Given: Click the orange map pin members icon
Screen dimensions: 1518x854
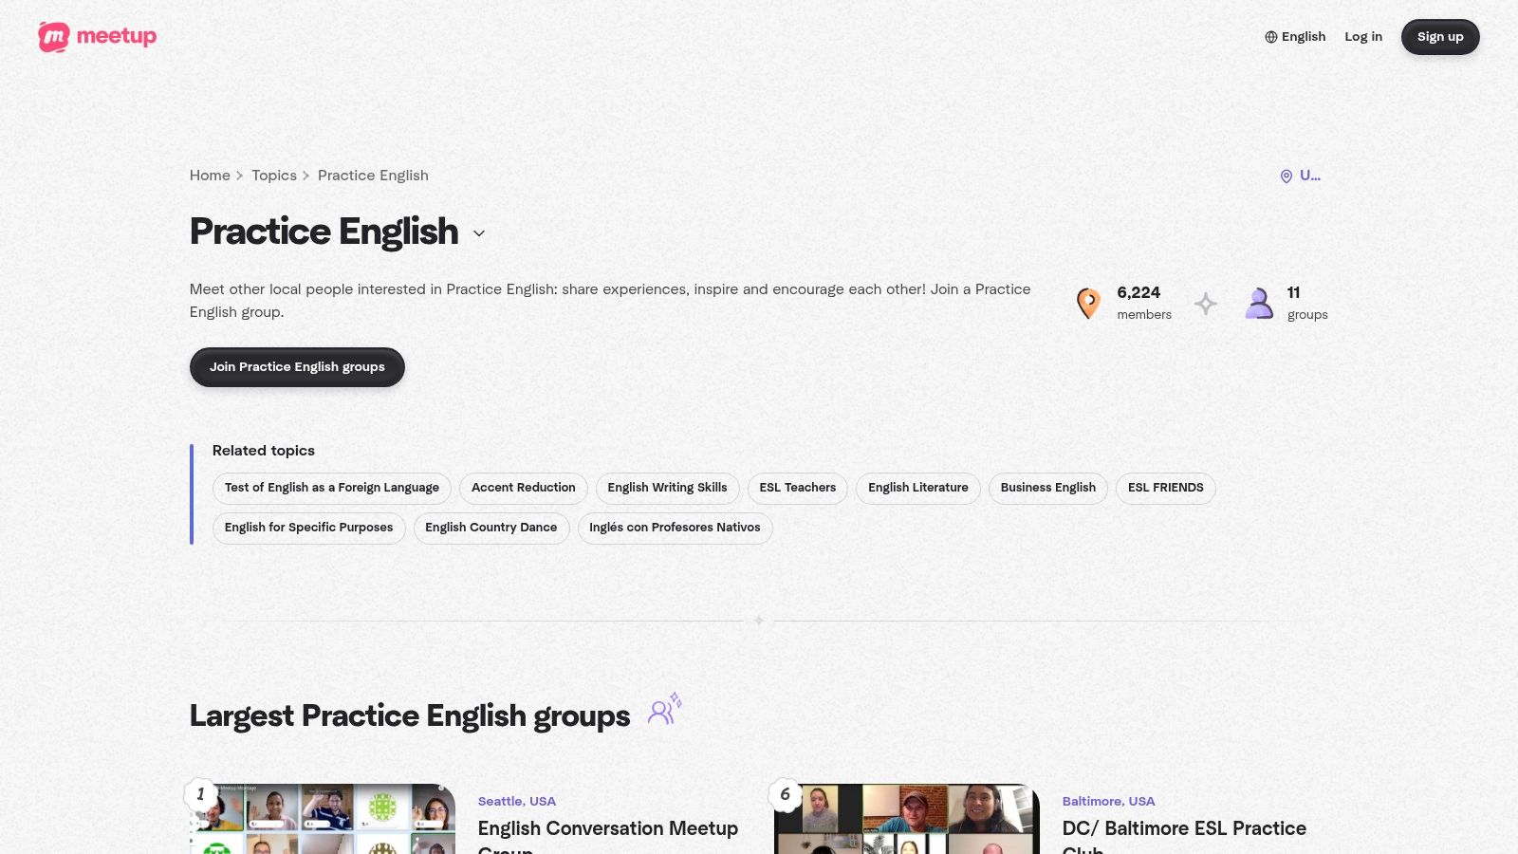Looking at the screenshot, I should coord(1087,303).
